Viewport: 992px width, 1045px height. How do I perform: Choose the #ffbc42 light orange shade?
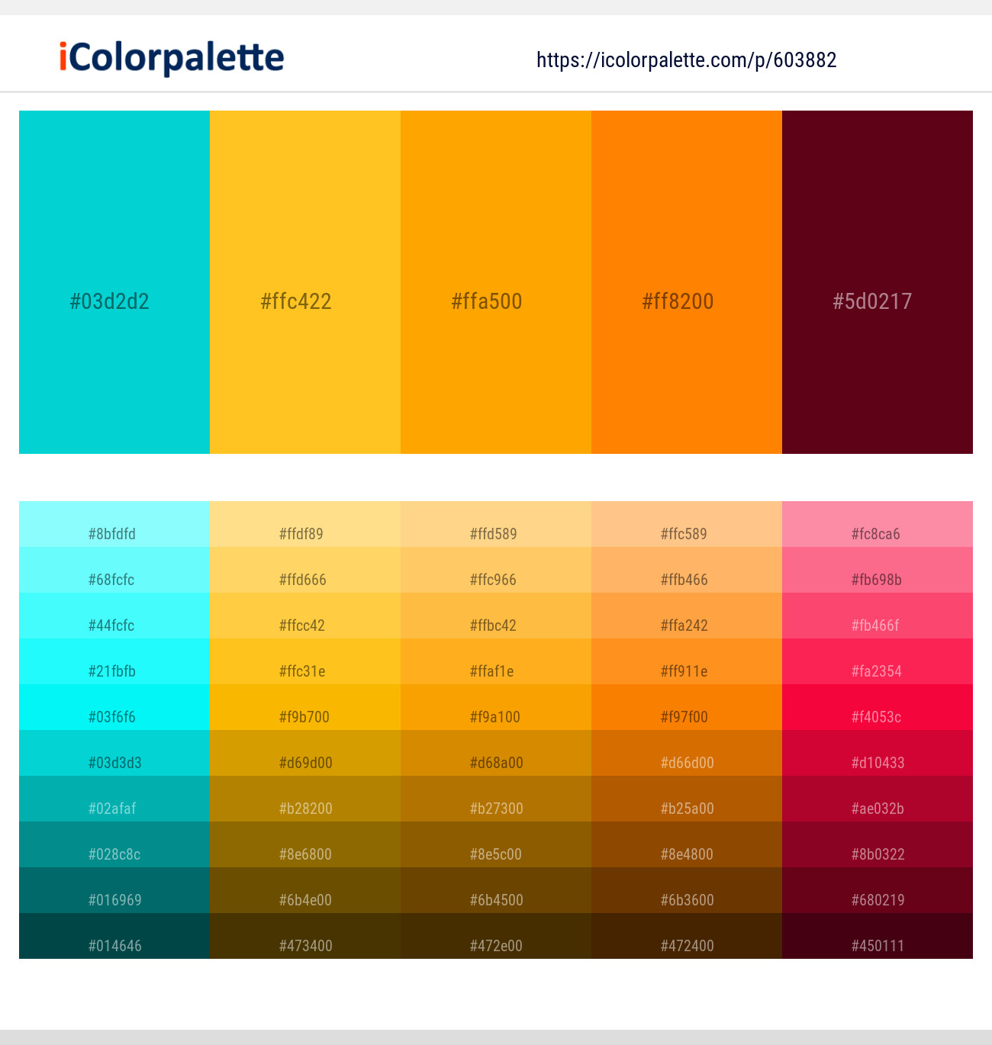coord(496,616)
